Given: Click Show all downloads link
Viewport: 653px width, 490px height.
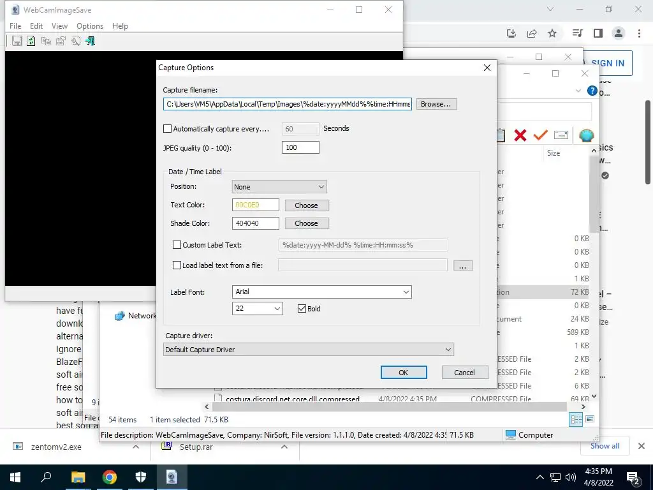Looking at the screenshot, I should tap(605, 446).
